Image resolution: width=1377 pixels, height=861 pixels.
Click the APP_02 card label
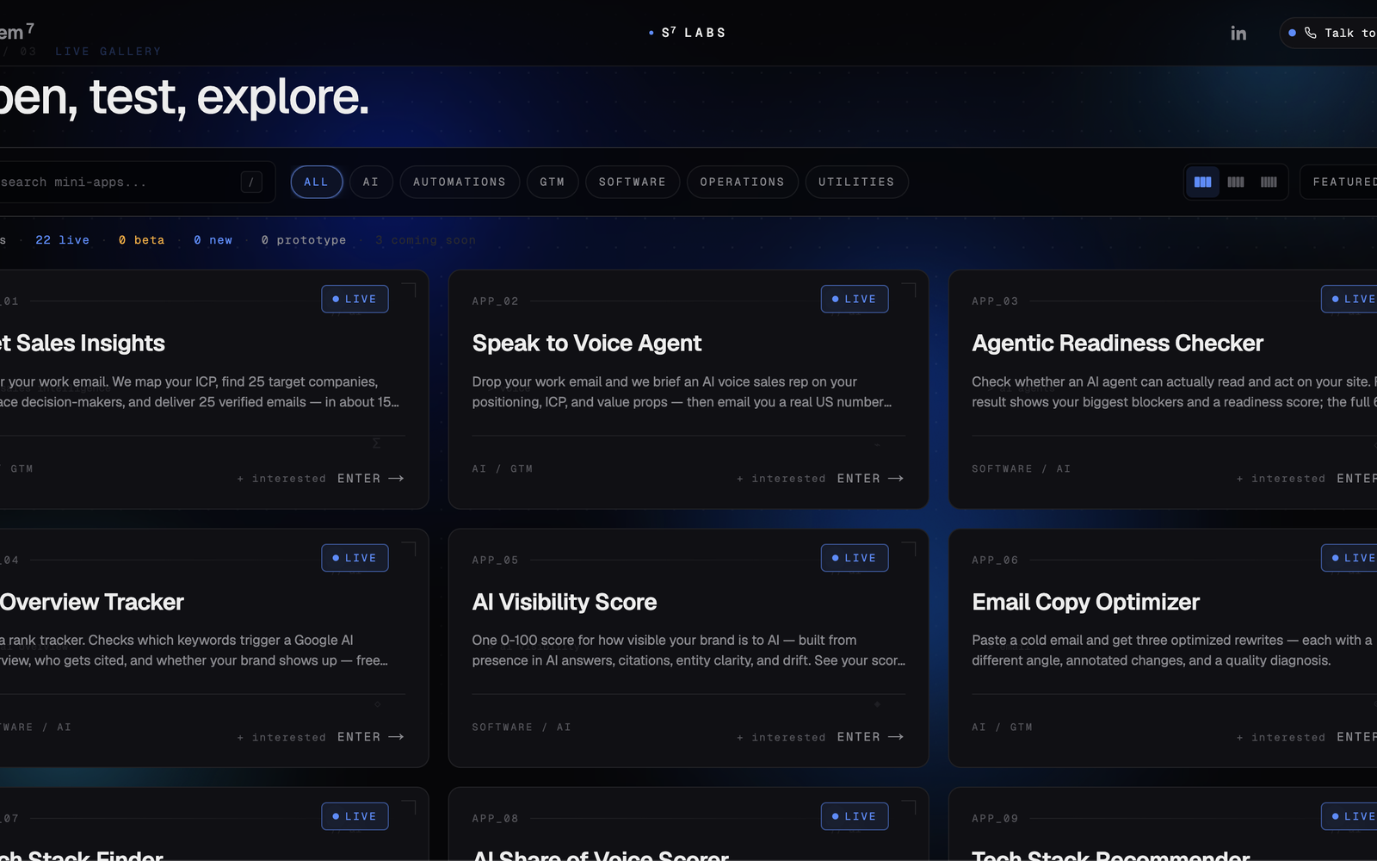coord(495,301)
